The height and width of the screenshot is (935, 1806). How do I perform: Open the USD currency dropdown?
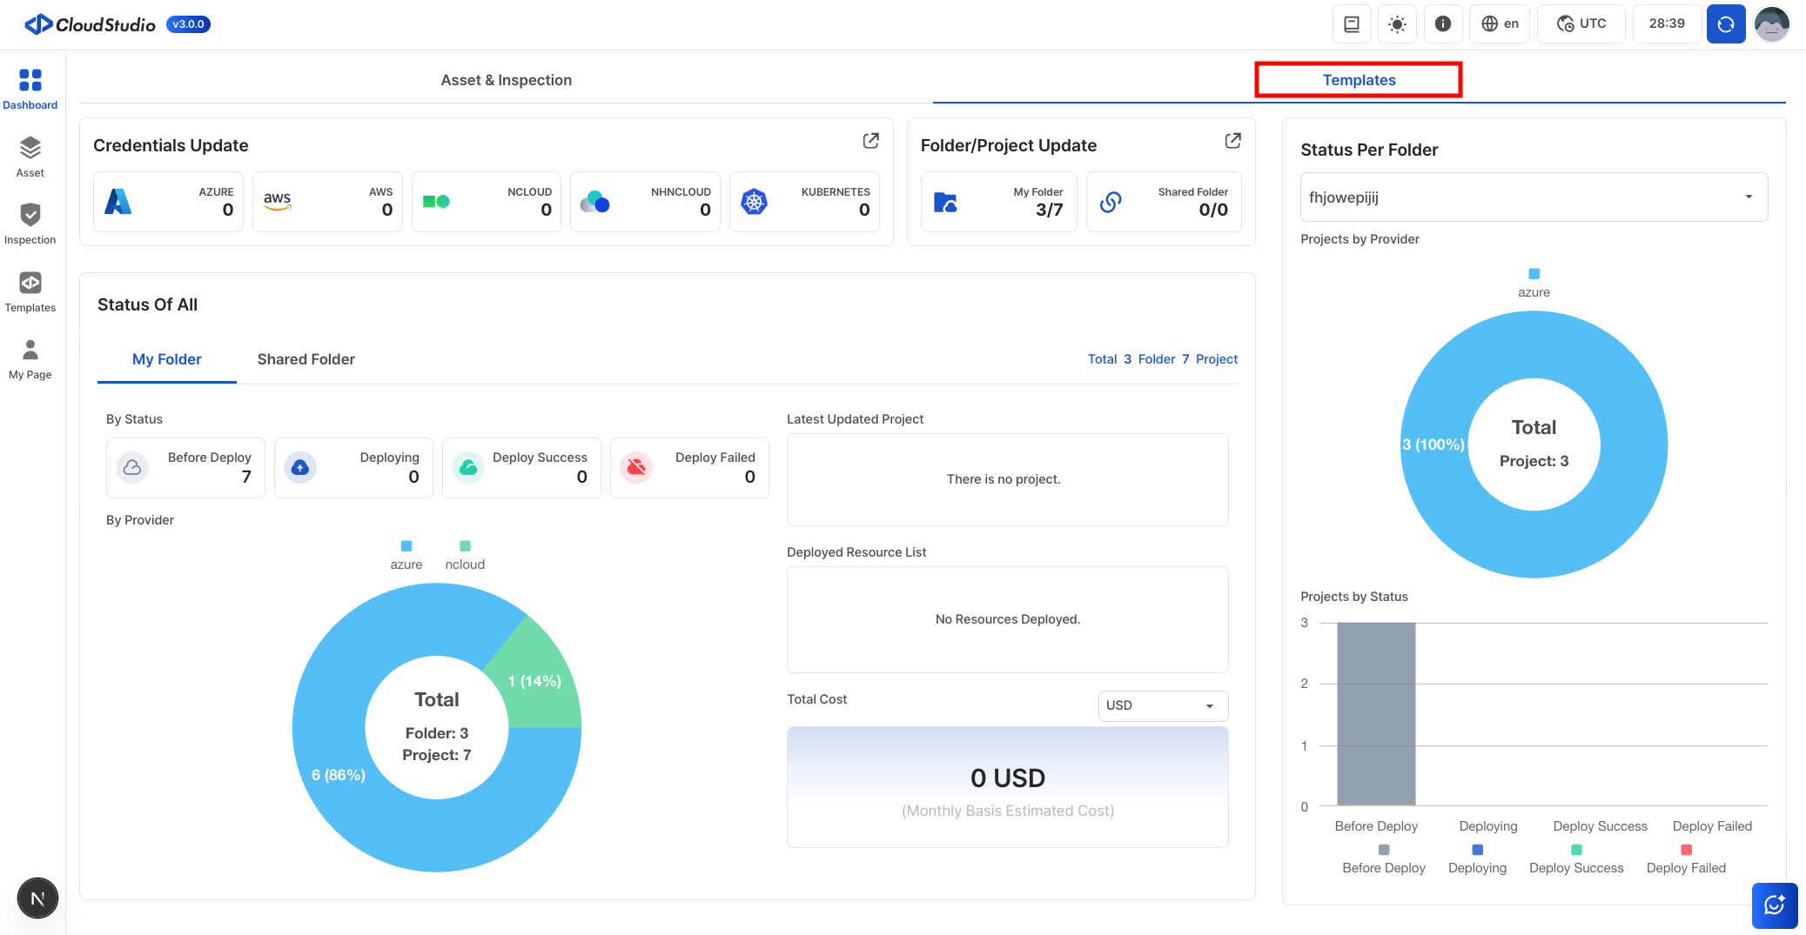click(x=1162, y=705)
